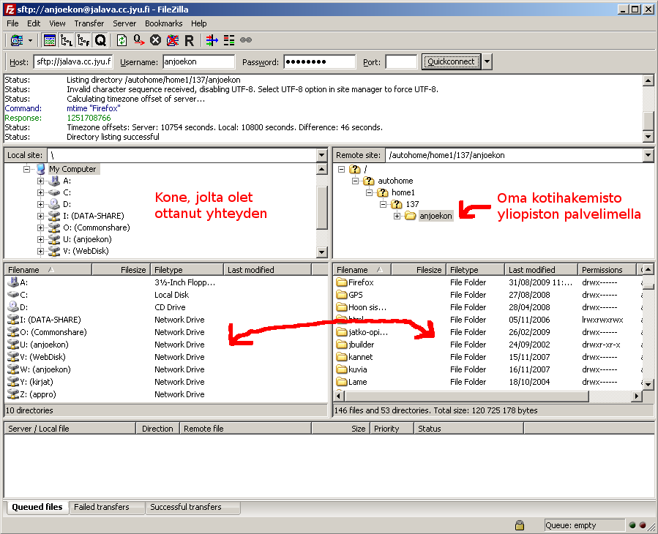Click into the Username field
658x534 pixels.
coord(198,62)
